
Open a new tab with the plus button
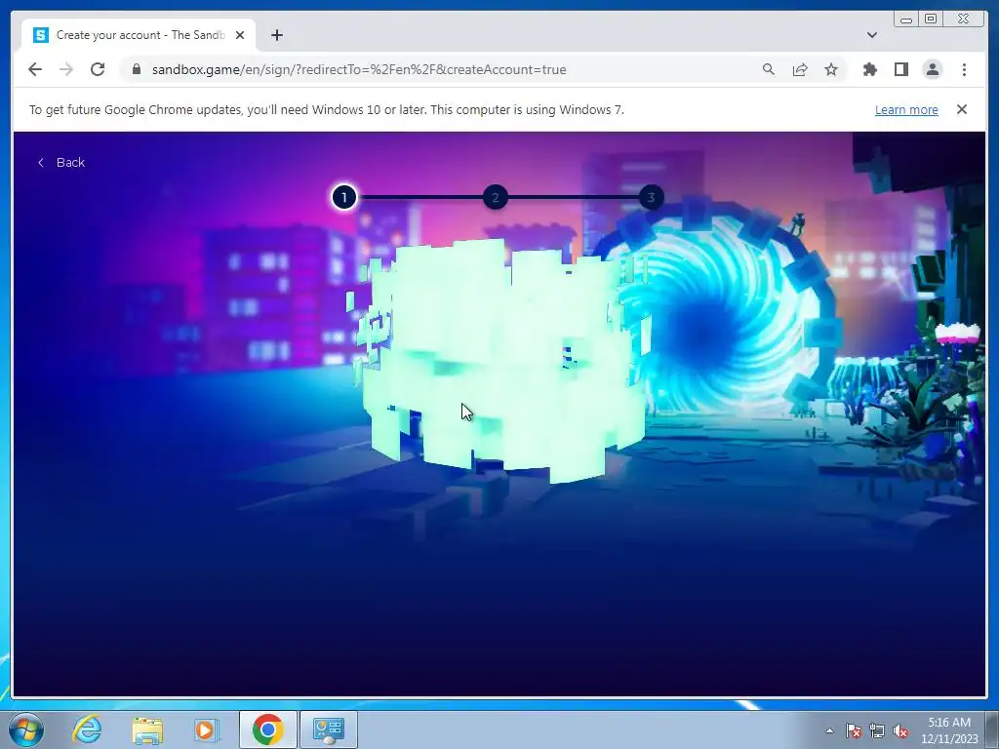click(x=276, y=35)
